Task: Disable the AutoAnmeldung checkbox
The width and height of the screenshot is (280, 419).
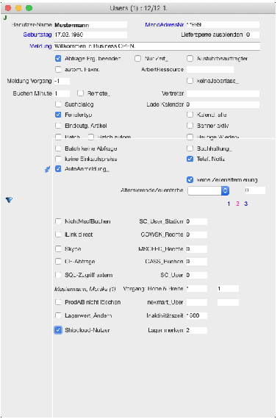Action: (x=58, y=169)
